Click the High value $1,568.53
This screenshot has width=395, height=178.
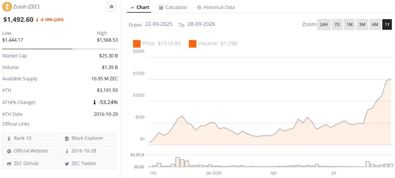[107, 40]
